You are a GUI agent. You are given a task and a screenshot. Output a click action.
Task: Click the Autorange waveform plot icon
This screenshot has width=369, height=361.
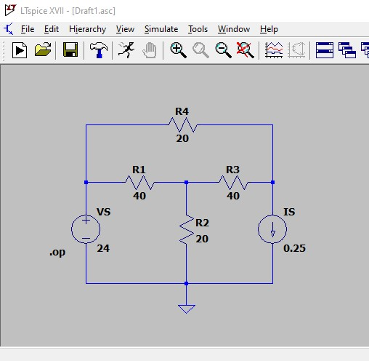tap(274, 50)
